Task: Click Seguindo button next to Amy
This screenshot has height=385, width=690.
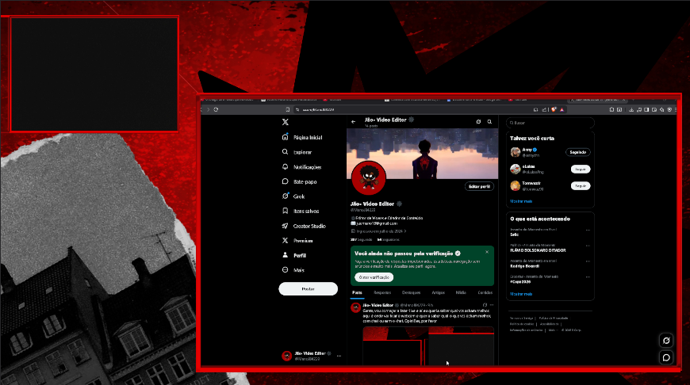Action: pos(578,152)
